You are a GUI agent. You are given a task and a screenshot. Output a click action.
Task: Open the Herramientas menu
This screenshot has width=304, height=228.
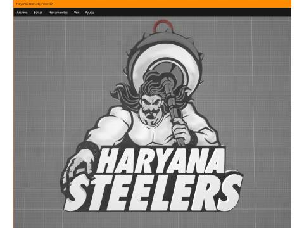click(58, 13)
